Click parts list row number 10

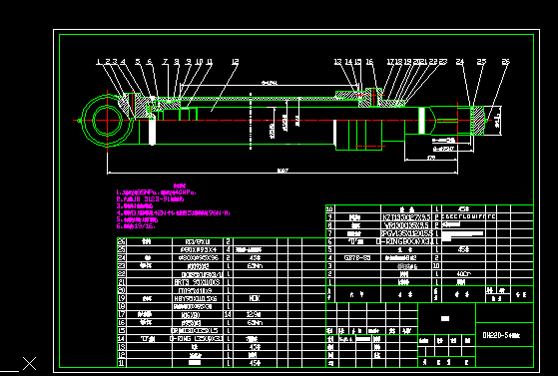(329, 208)
